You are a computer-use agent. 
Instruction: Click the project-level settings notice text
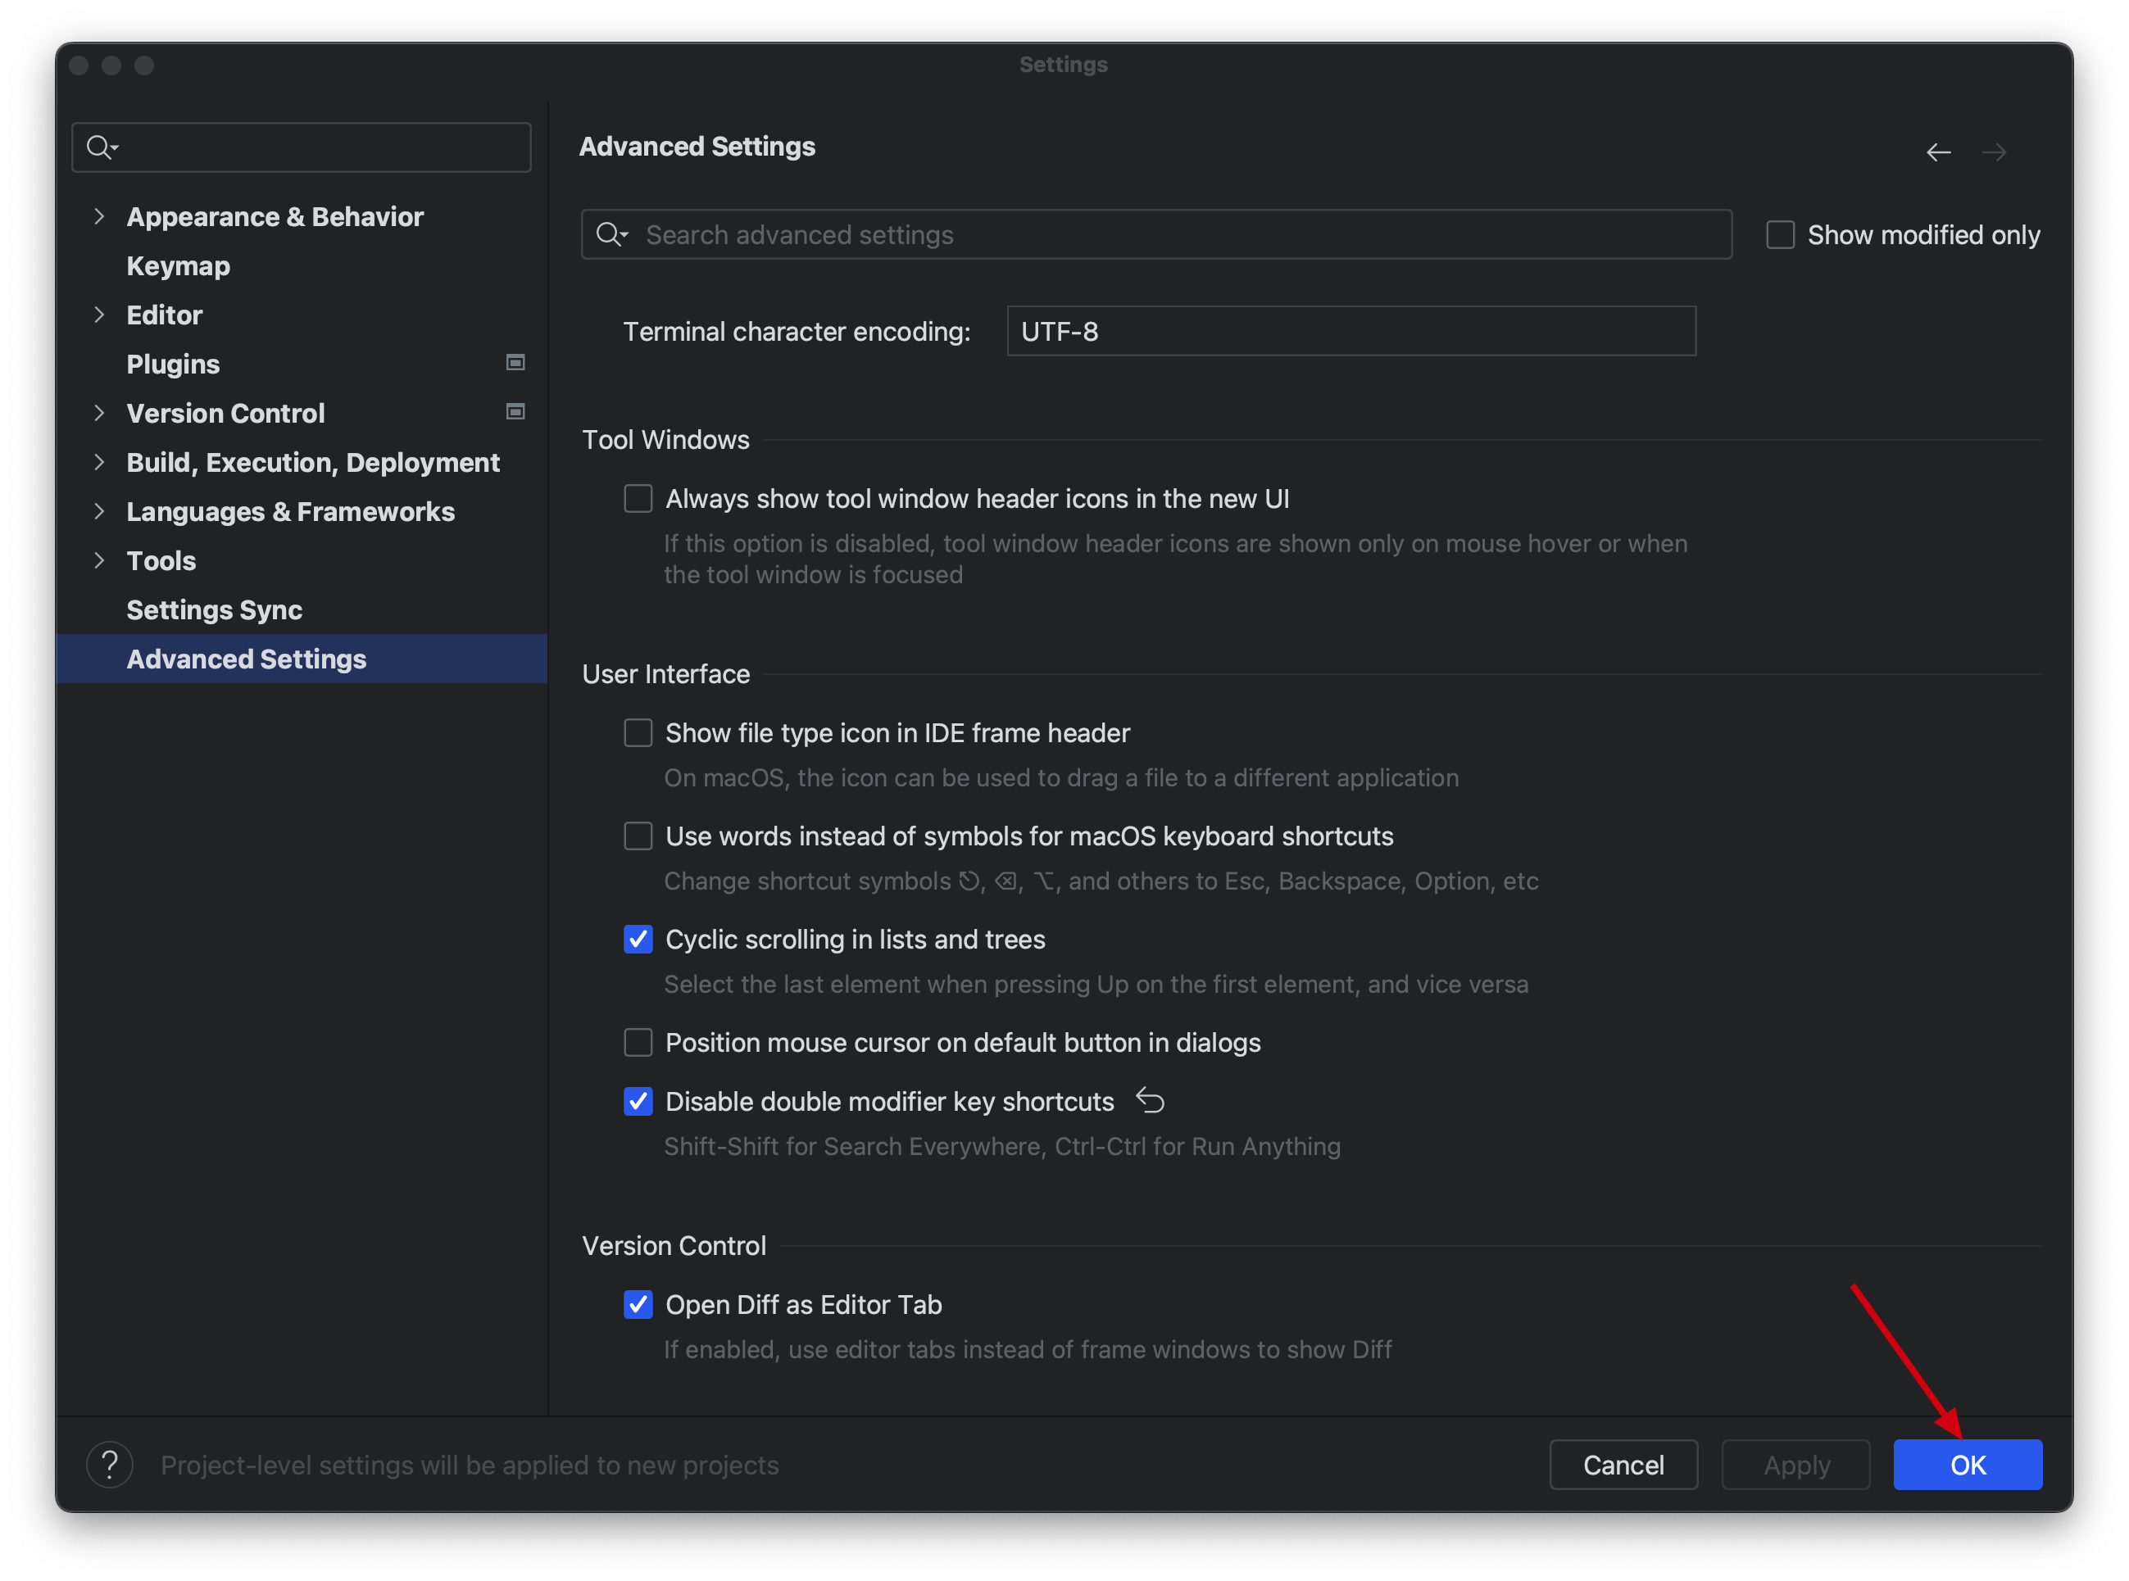click(x=469, y=1465)
